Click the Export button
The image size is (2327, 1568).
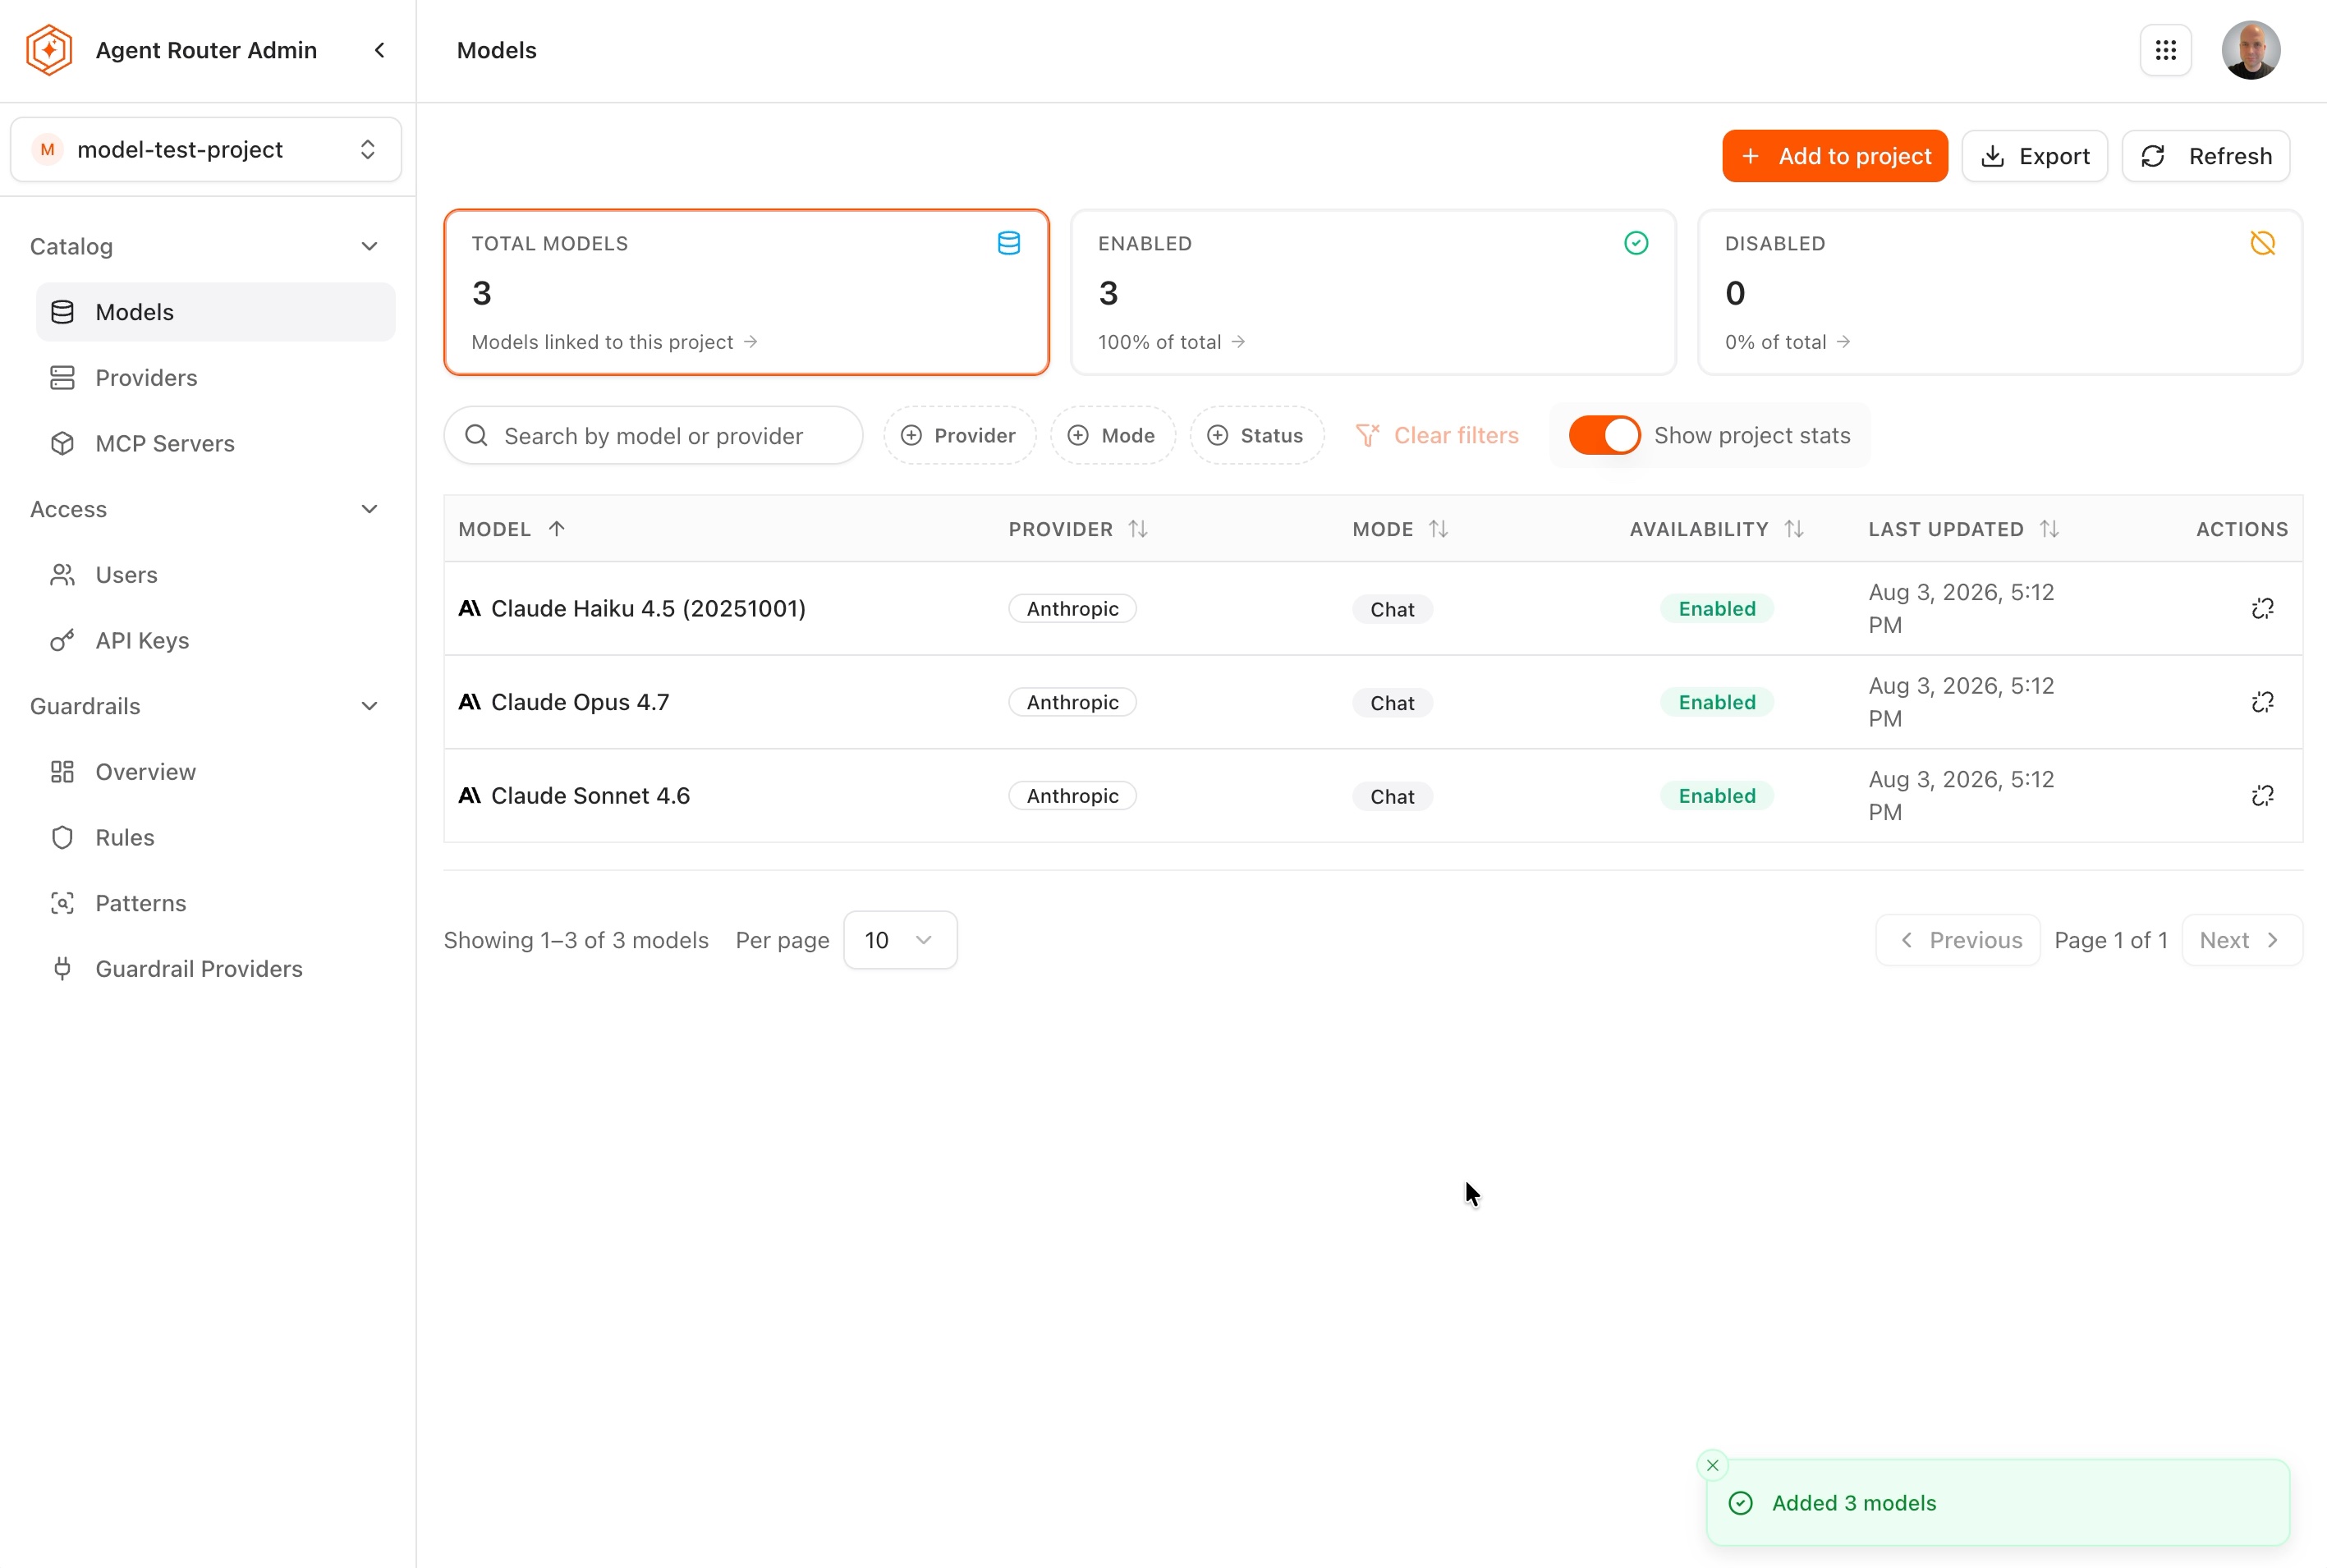coord(2035,156)
